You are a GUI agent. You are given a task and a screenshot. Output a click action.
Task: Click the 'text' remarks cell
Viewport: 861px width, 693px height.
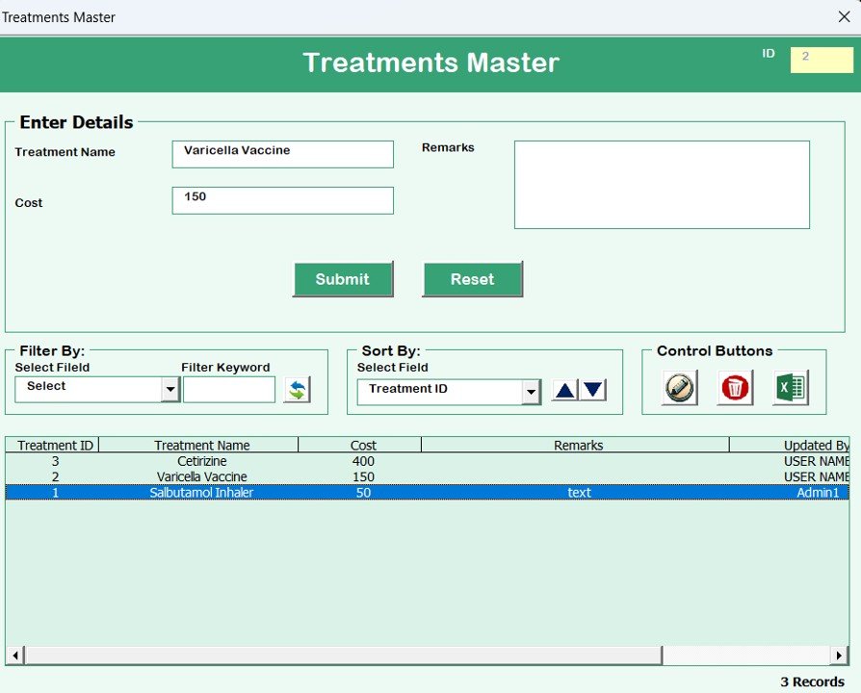click(579, 492)
